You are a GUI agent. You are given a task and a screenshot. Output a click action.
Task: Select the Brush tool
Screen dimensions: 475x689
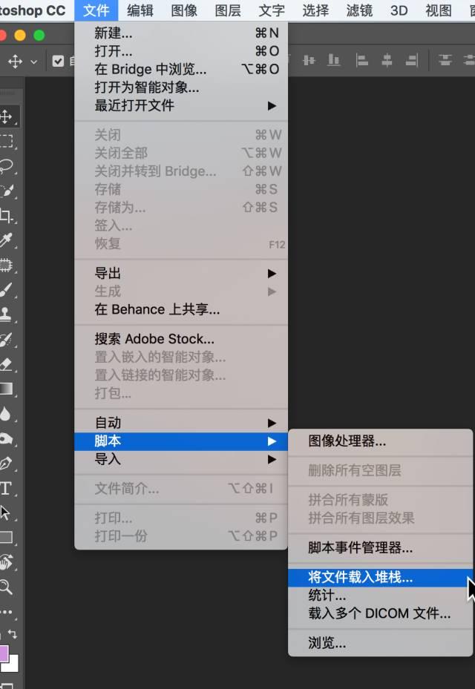(6, 289)
